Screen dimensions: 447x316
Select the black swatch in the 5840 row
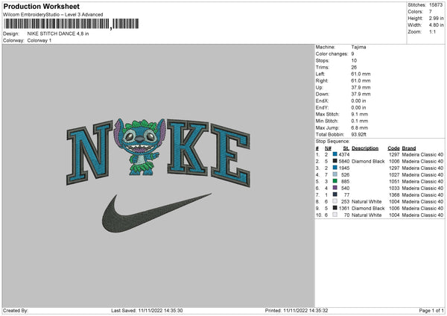tap(335, 161)
